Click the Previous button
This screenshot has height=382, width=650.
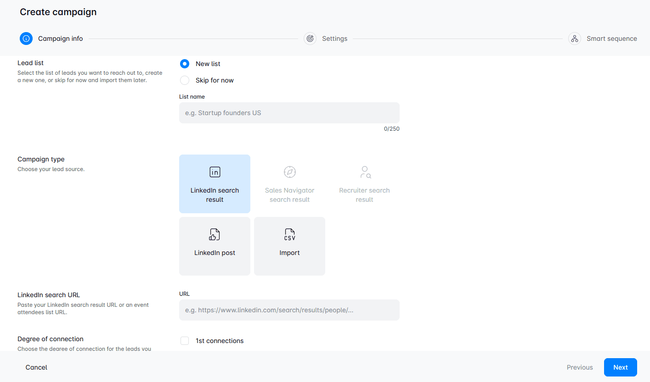click(x=580, y=367)
